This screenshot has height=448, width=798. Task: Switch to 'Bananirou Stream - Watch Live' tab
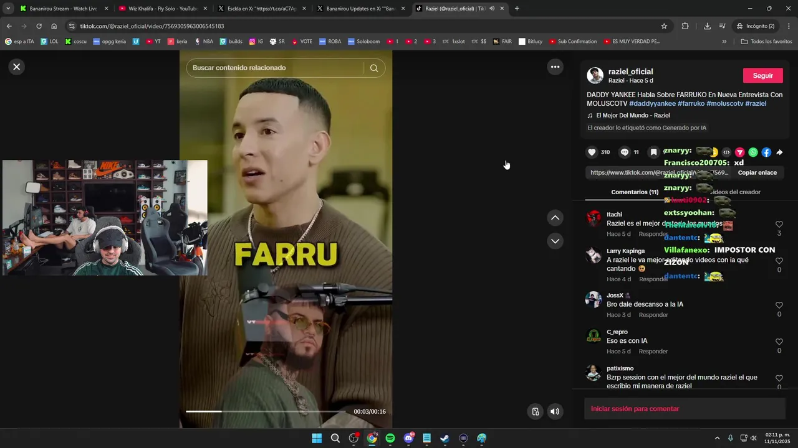coord(62,9)
